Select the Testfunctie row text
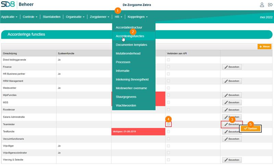274x165 pixels. click(9, 131)
